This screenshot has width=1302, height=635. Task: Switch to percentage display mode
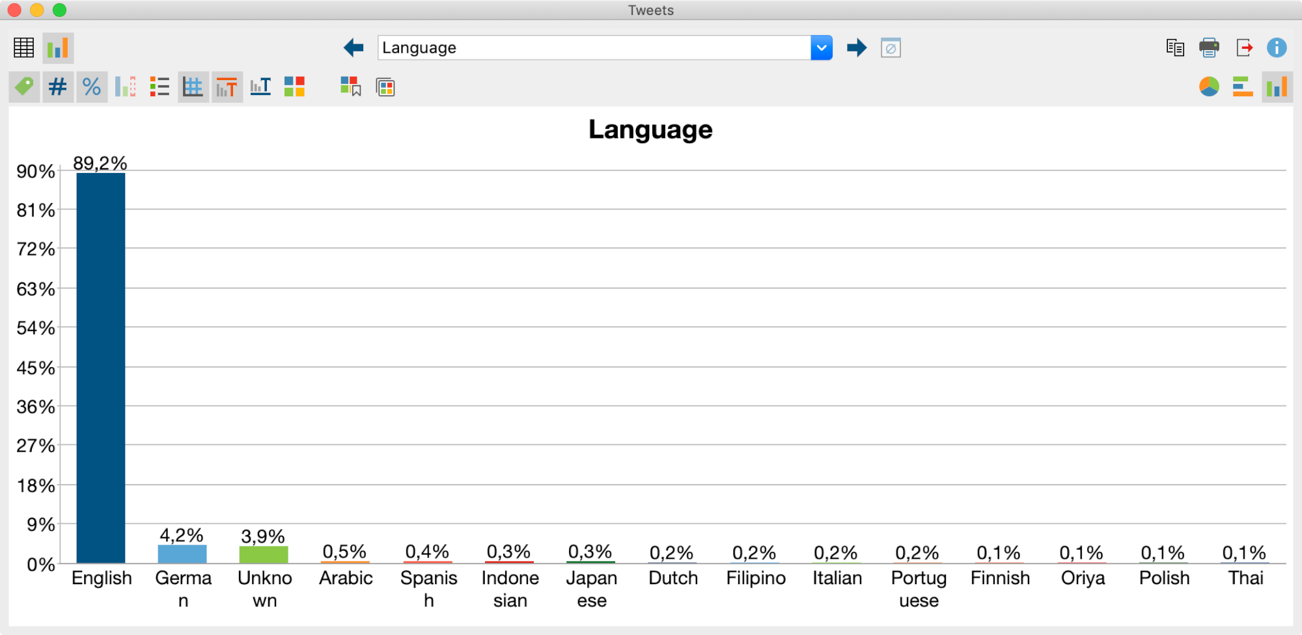tap(92, 86)
